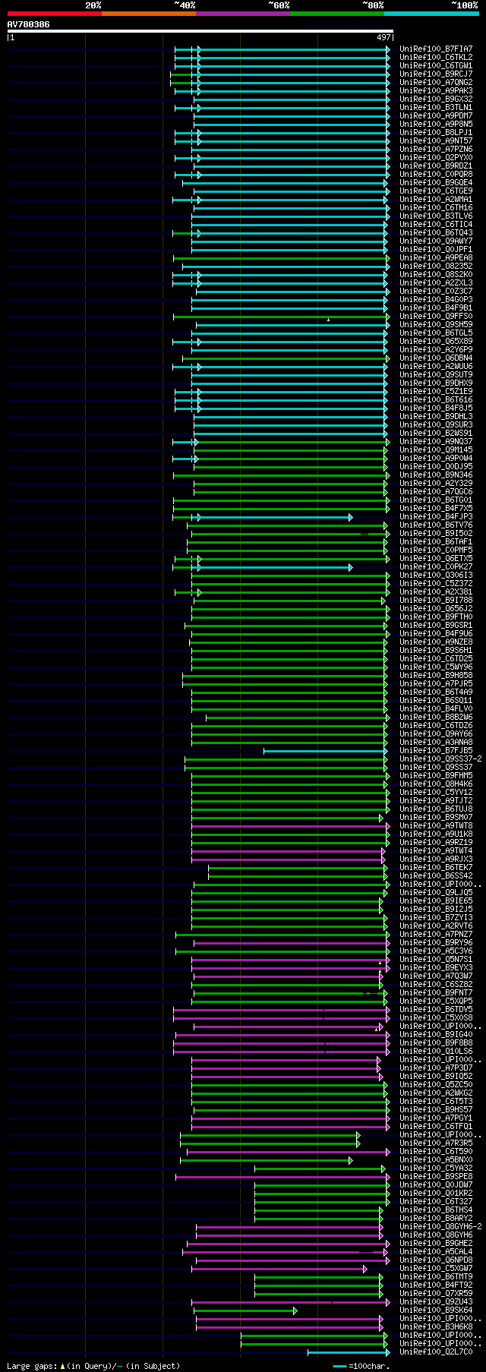Open hit UniRef100_B9RCJ7
Image resolution: width=486 pixels, height=1372 pixels.
(436, 74)
